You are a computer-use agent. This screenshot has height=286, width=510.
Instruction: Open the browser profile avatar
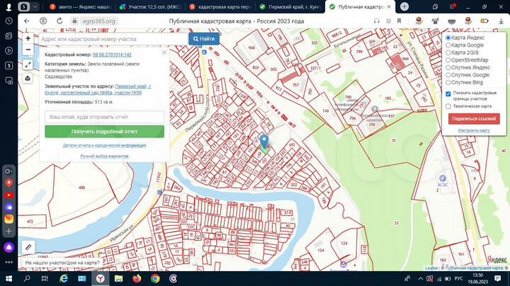coord(8,6)
